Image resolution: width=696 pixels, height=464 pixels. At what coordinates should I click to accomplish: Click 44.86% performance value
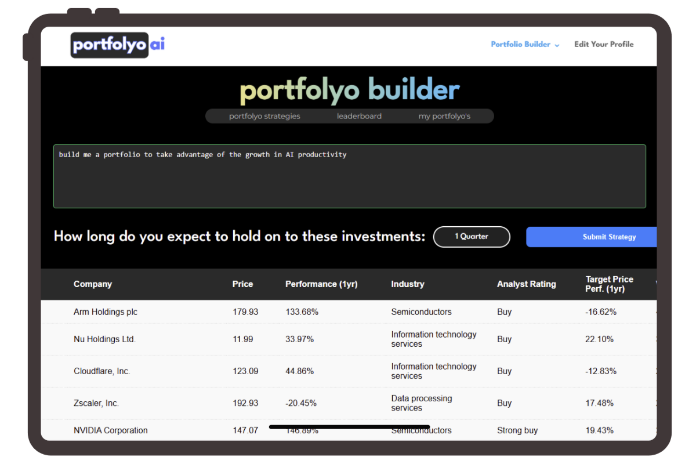(299, 371)
